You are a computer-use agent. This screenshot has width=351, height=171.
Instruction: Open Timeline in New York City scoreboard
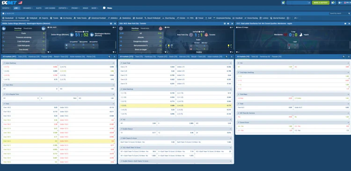(x=199, y=52)
